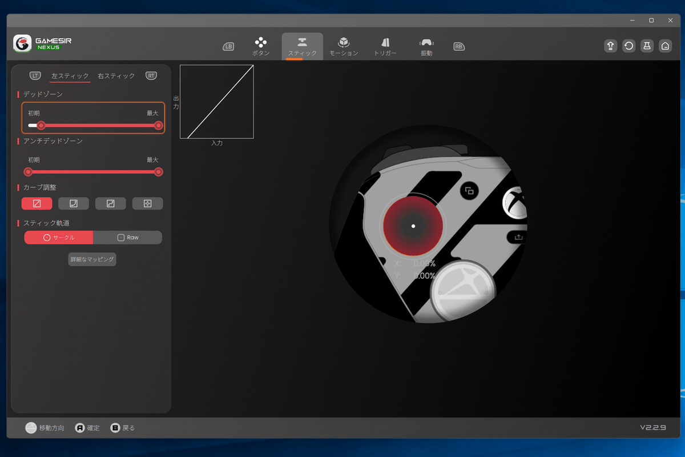This screenshot has height=457, width=685.
Task: Click the reset circular arrow icon
Action: [x=628, y=46]
